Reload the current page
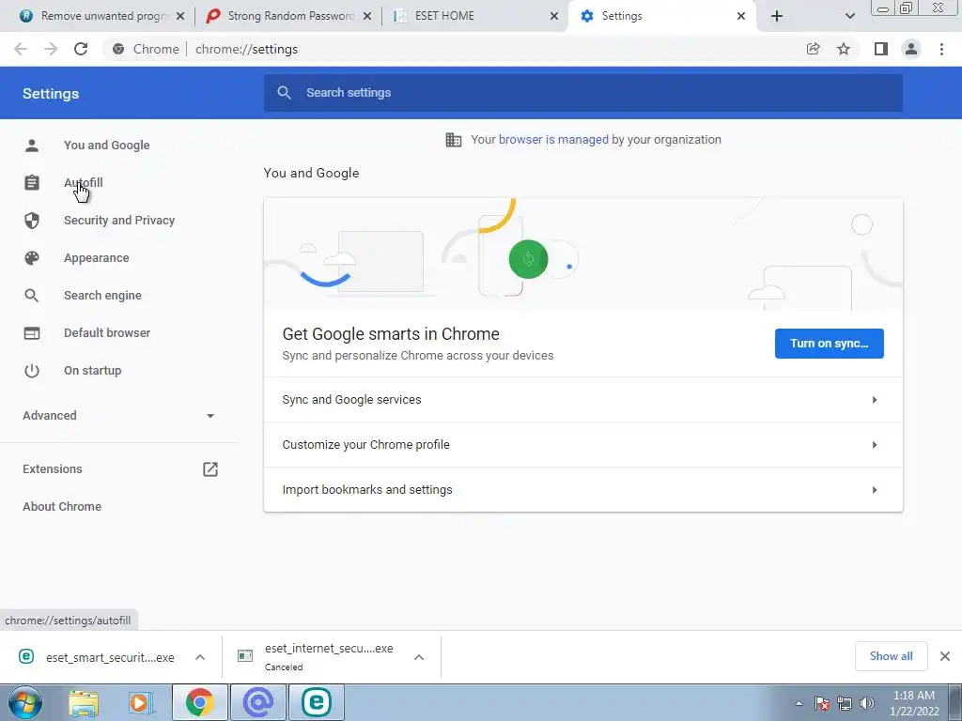This screenshot has height=721, width=962. [x=81, y=49]
